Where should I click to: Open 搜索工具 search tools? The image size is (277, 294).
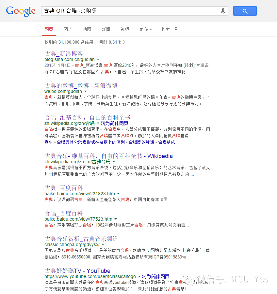point(170,29)
